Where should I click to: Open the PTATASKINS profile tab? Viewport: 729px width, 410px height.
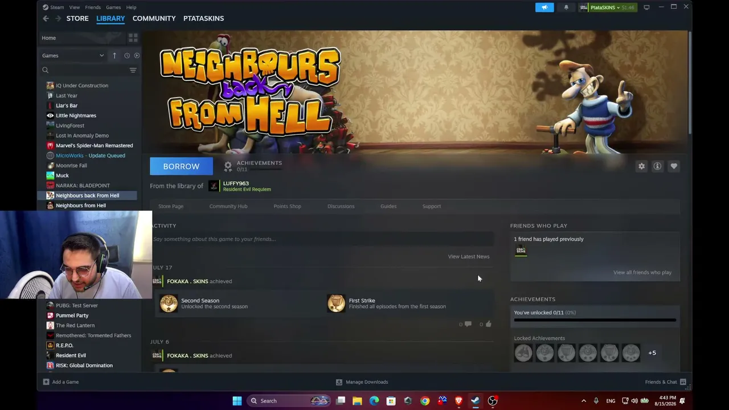pyautogui.click(x=203, y=18)
